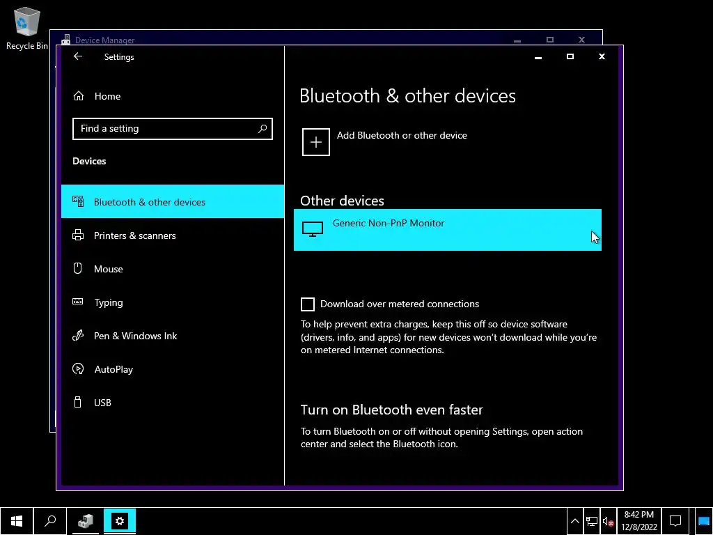Open the Typing settings page
The image size is (713, 535).
click(173, 302)
